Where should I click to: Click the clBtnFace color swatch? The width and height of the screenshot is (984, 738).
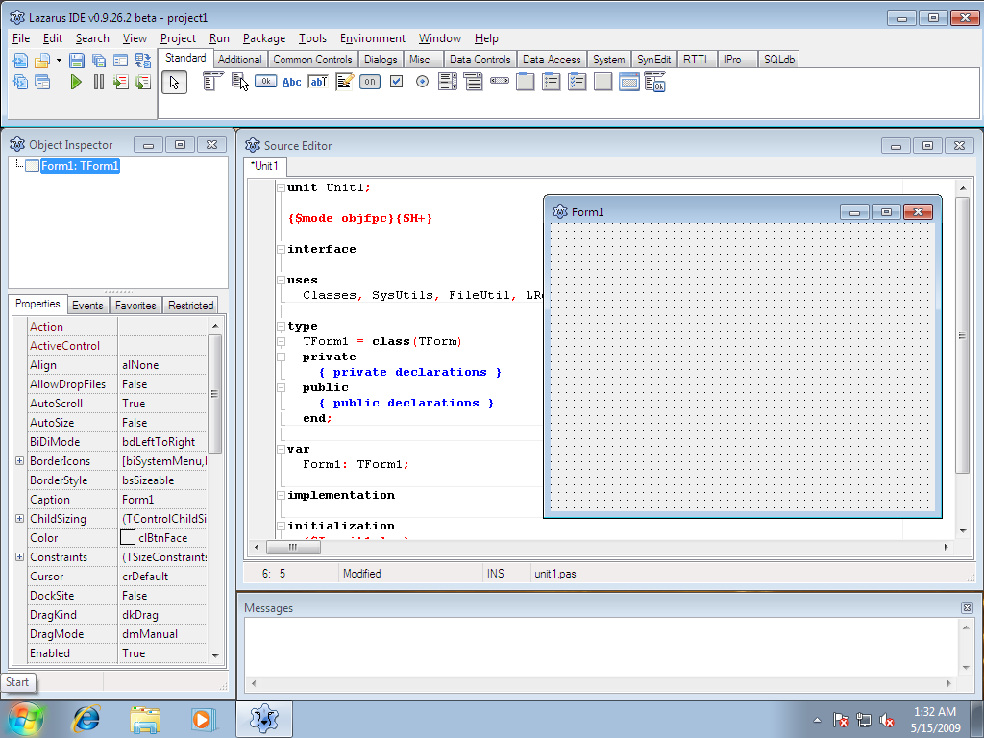click(128, 538)
